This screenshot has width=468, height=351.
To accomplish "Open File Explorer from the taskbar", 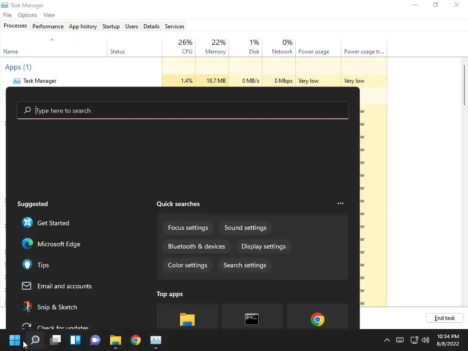I will [116, 340].
